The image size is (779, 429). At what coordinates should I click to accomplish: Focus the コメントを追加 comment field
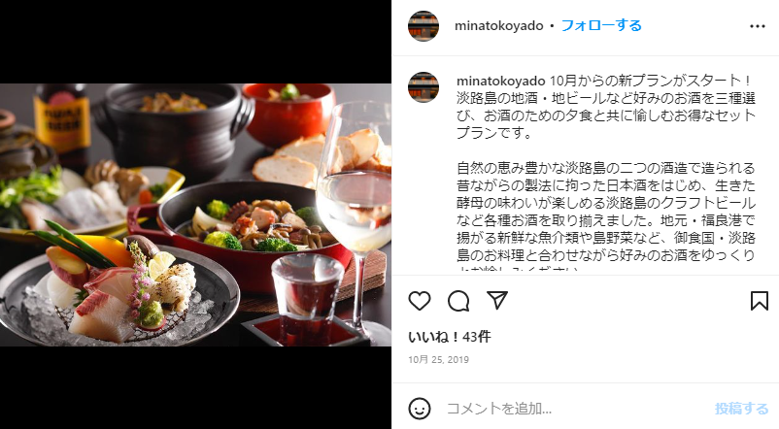pos(576,409)
